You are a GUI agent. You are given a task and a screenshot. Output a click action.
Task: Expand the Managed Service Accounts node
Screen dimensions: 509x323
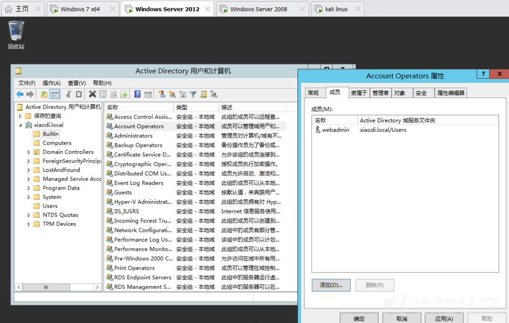pos(29,179)
